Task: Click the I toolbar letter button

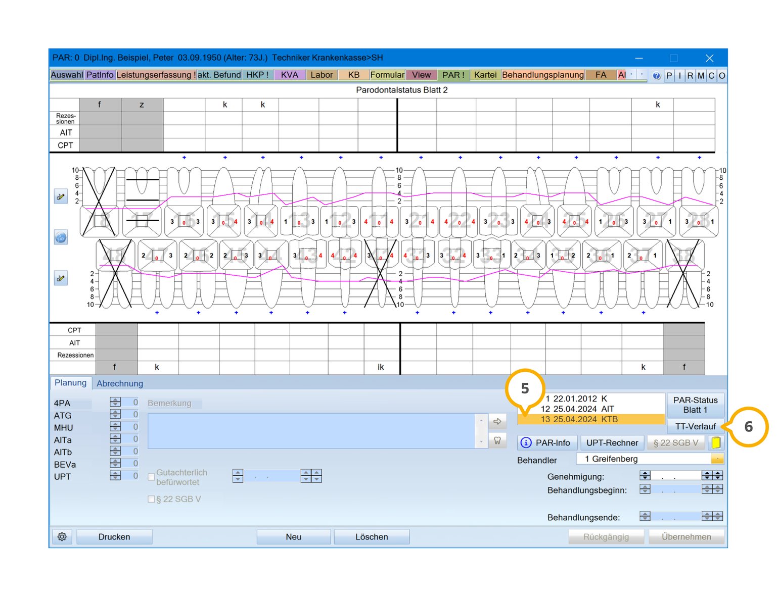Action: click(679, 75)
